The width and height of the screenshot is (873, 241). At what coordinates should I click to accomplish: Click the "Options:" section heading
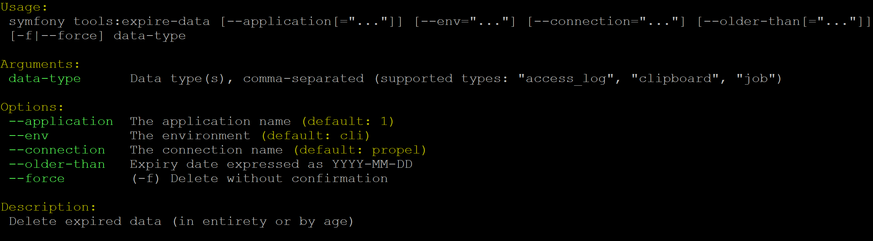(x=32, y=107)
